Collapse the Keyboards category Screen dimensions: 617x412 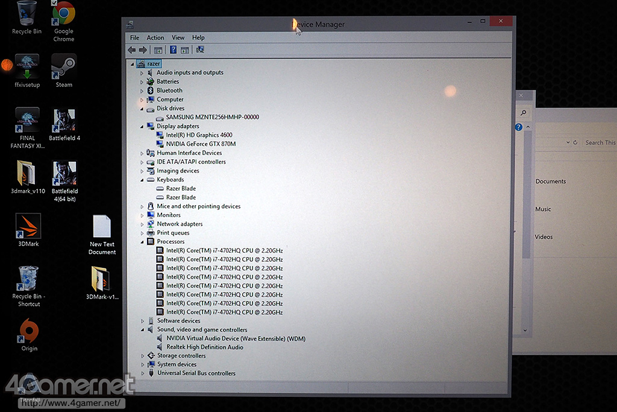pos(142,180)
